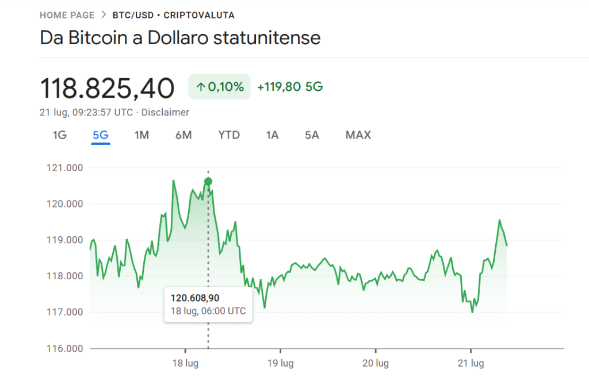
Task: Click the HOME PAGE breadcrumb link
Action: (x=66, y=16)
